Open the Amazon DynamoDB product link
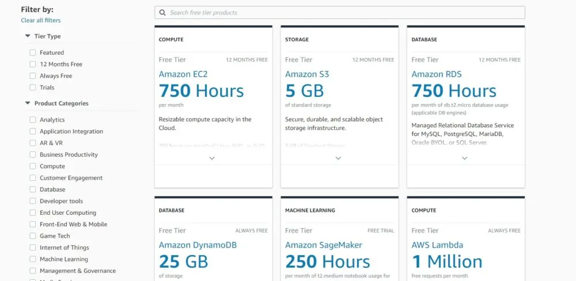Screen dimensions: 576x281 point(198,245)
